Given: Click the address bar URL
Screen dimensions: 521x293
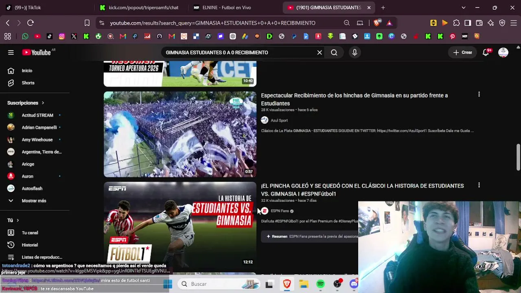Looking at the screenshot, I should click(212, 23).
